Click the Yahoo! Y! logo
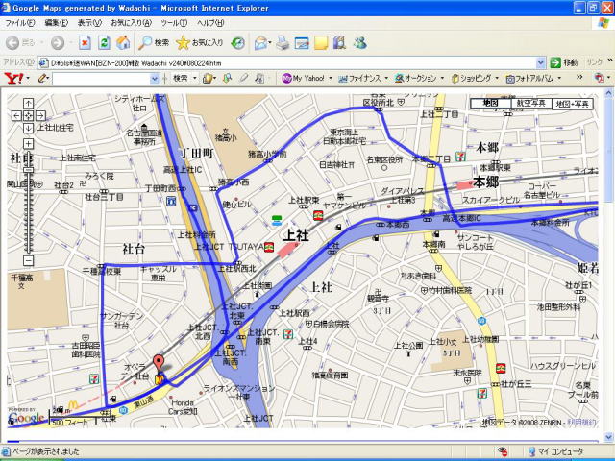 [x=13, y=78]
